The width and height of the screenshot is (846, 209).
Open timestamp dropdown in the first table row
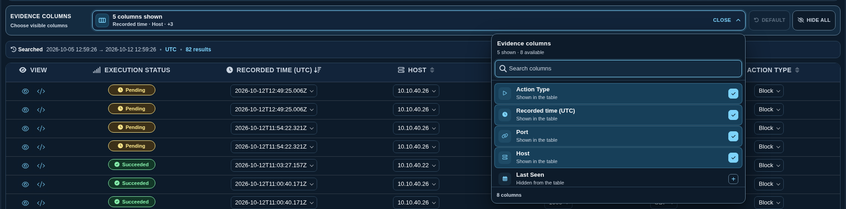274,91
